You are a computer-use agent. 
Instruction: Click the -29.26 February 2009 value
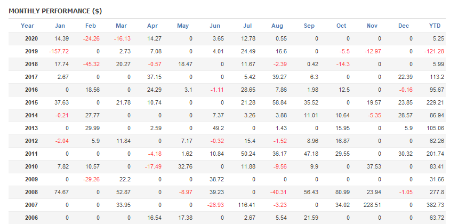pos(91,180)
